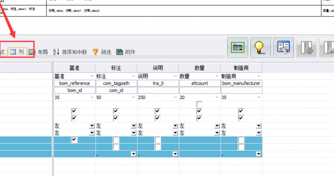The image size is (334, 176).
Task: Click the light bulb hint icon
Action: [x=261, y=47]
